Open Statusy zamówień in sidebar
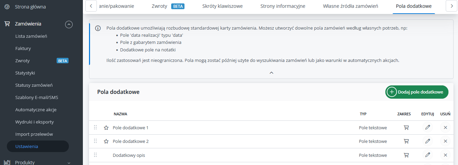This screenshot has width=458, height=165. [34, 85]
